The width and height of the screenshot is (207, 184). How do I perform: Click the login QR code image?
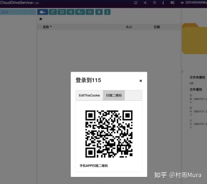click(109, 134)
